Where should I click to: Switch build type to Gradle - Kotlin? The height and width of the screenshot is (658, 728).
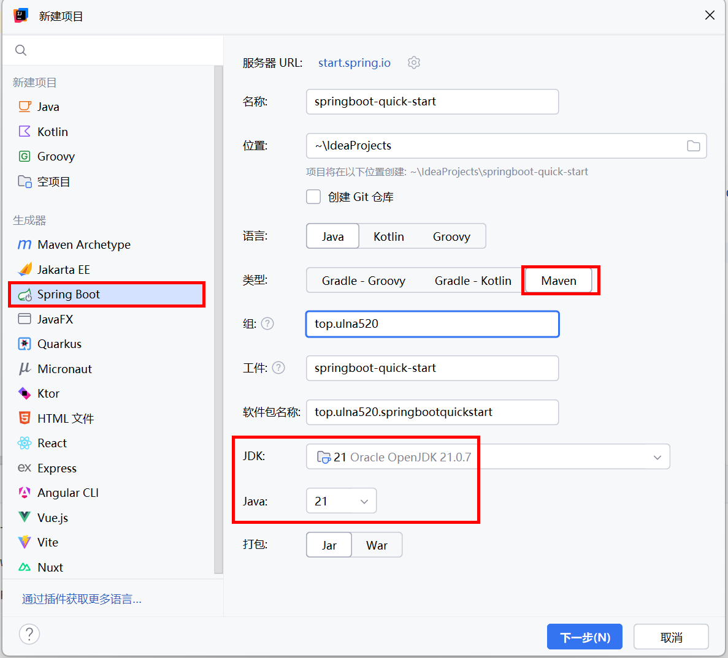tap(472, 281)
